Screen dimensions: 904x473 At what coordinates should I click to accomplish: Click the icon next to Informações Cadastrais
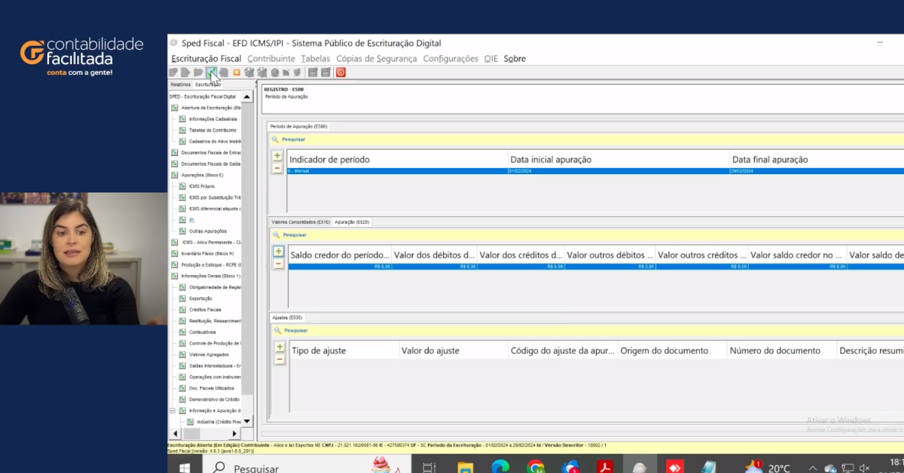pyautogui.click(x=182, y=119)
